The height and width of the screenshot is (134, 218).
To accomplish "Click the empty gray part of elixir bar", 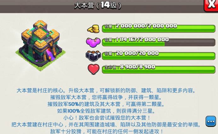I will click(x=190, y=42).
